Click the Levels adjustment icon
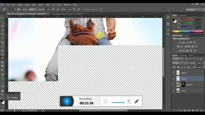The height and width of the screenshot is (115, 205). point(184,42)
